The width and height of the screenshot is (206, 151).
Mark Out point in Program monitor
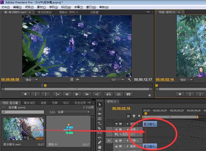(200, 94)
